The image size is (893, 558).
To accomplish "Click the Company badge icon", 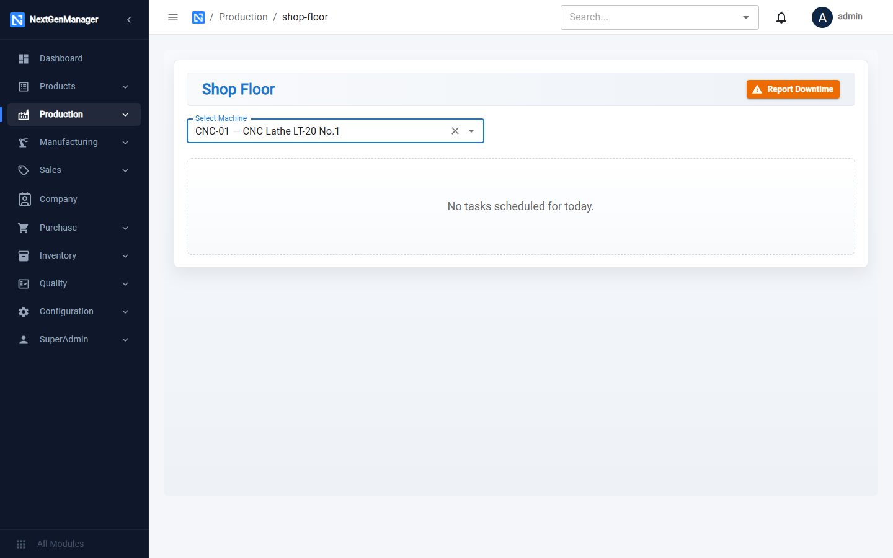I will pos(24,199).
